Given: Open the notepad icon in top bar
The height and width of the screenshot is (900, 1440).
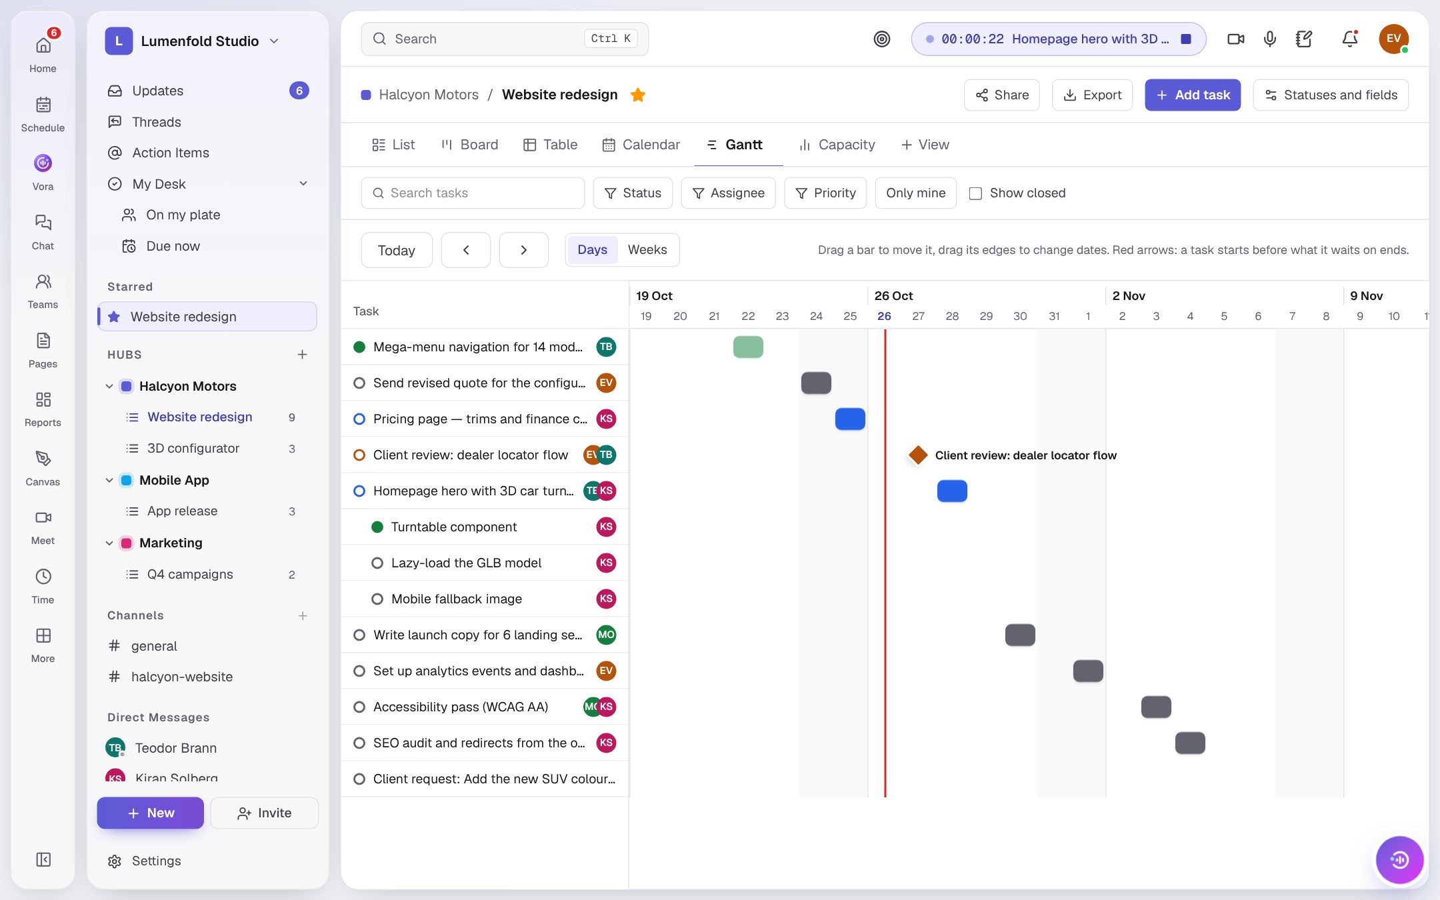Looking at the screenshot, I should [x=1303, y=39].
